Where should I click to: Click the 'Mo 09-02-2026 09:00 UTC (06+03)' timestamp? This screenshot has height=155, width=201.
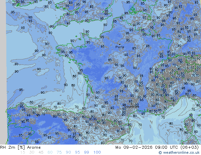pos(157,147)
